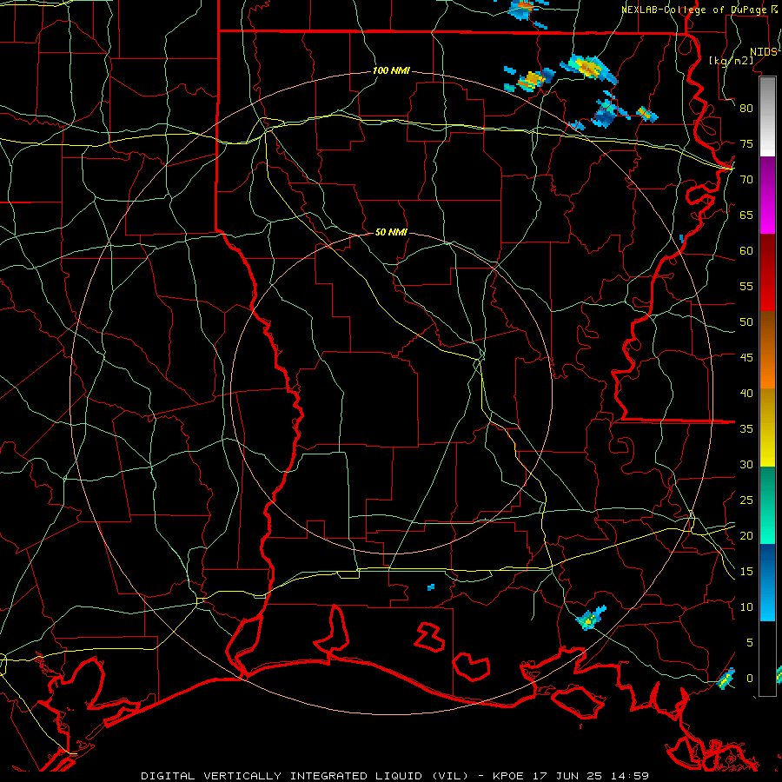Click the 55 value on the color scale

point(746,287)
